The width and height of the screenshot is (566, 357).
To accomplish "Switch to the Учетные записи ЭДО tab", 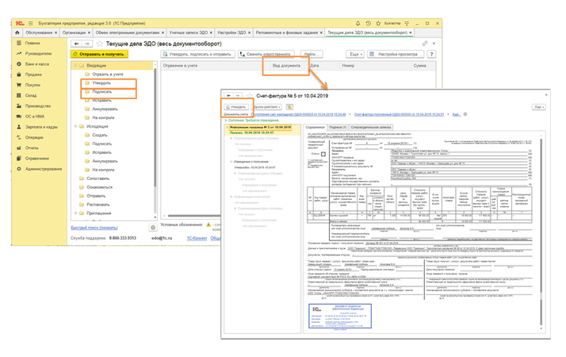I will [x=189, y=33].
